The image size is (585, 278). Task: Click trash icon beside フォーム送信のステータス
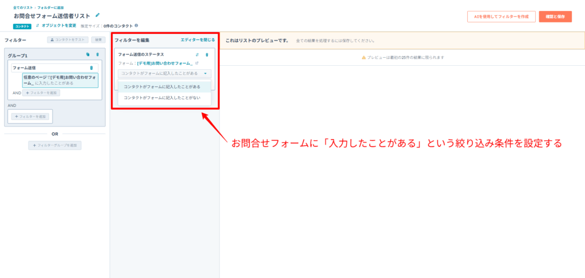207,54
